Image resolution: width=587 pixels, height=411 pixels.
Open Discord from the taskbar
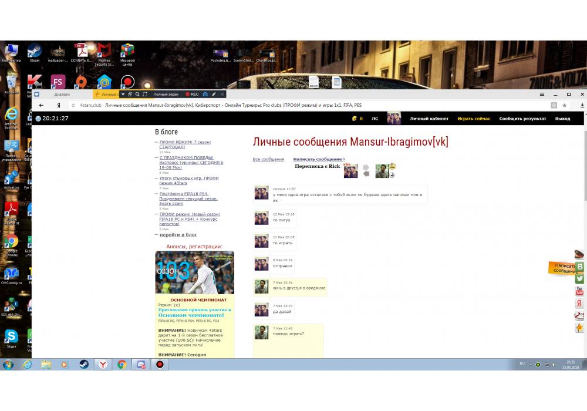click(141, 364)
